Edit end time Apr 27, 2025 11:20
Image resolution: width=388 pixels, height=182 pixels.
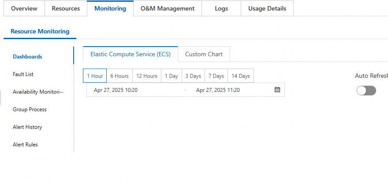(218, 90)
